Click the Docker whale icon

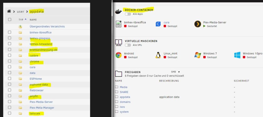[x=118, y=12]
